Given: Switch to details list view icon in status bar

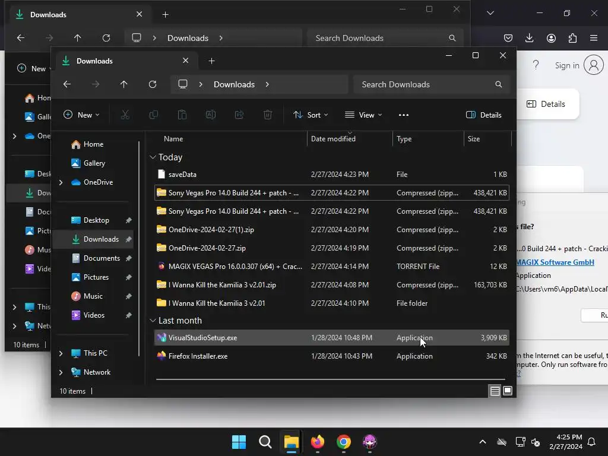Looking at the screenshot, I should 495,391.
